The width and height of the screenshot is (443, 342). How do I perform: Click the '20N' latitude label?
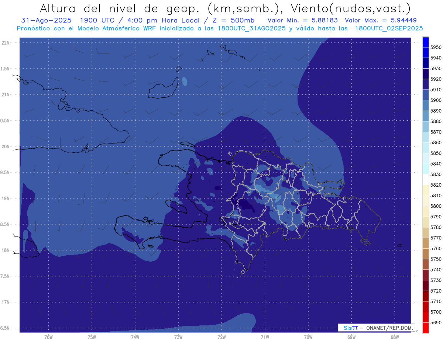click(5, 147)
